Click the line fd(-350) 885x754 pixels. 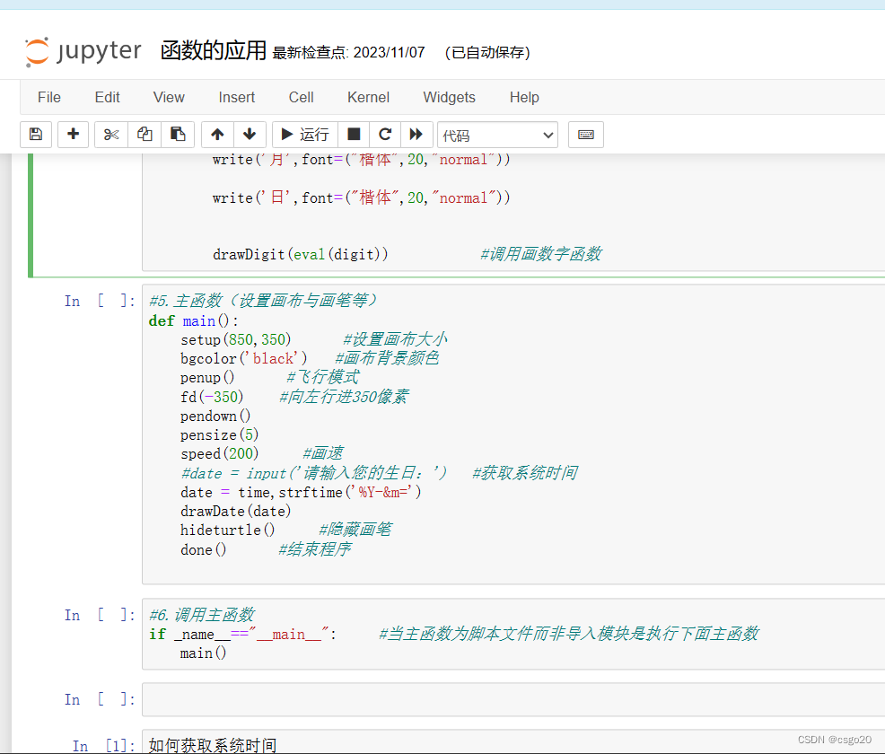212,397
